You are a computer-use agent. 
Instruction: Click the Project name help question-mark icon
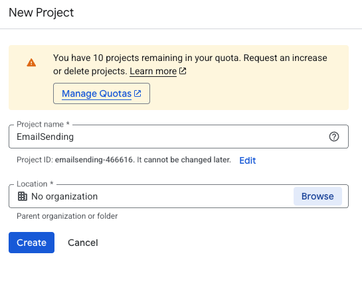(334, 137)
